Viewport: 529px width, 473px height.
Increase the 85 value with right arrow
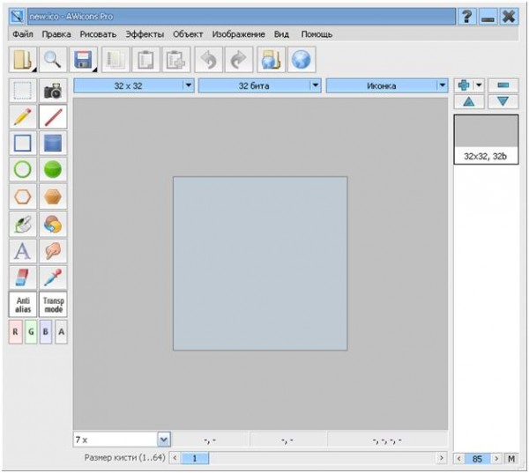point(496,459)
